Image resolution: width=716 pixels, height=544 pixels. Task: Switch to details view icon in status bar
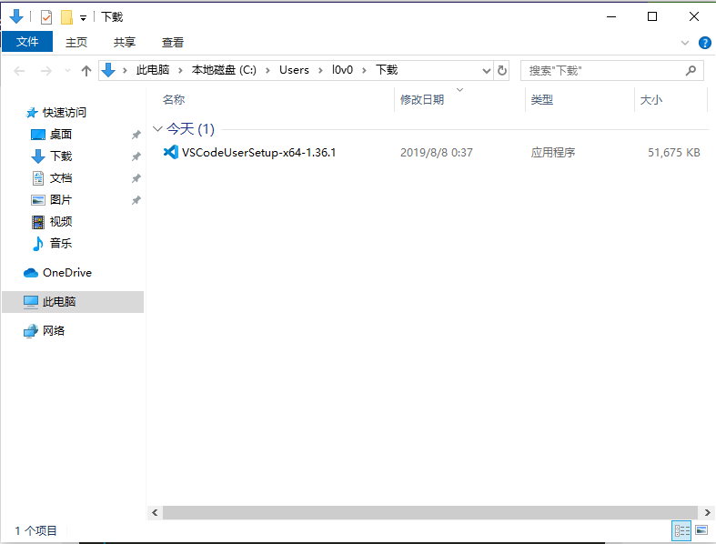681,530
